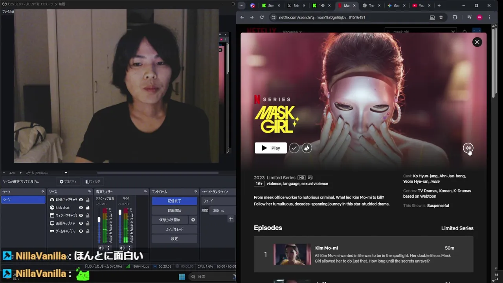Viewport: 503px width, 283px height.
Task: Enable スタジオモード in OBS
Action: pos(174,229)
